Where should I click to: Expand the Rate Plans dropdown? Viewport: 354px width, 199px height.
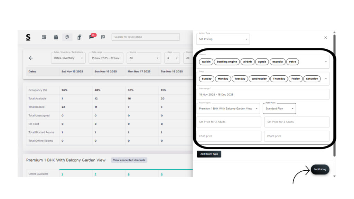[x=279, y=108]
